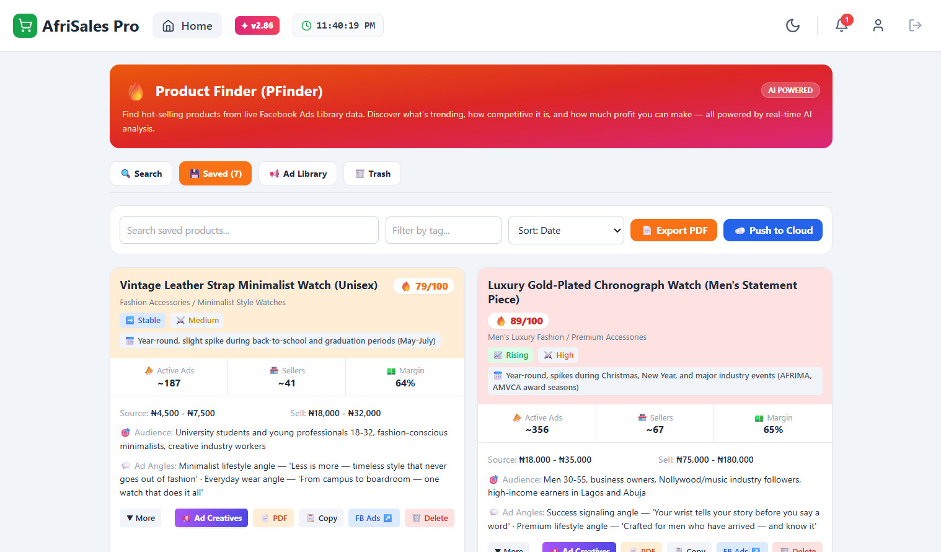Click the ~67 Sellers value
The height and width of the screenshot is (552, 941).
(x=655, y=430)
